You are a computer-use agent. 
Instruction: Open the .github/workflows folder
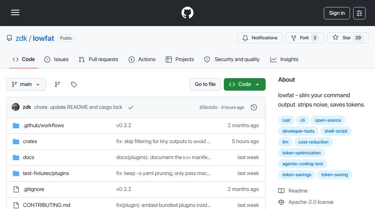pos(43,126)
